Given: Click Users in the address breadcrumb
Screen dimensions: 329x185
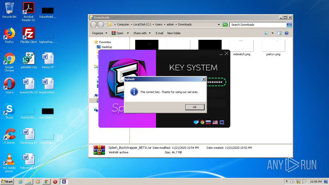Looking at the screenshot, I should [x=159, y=24].
